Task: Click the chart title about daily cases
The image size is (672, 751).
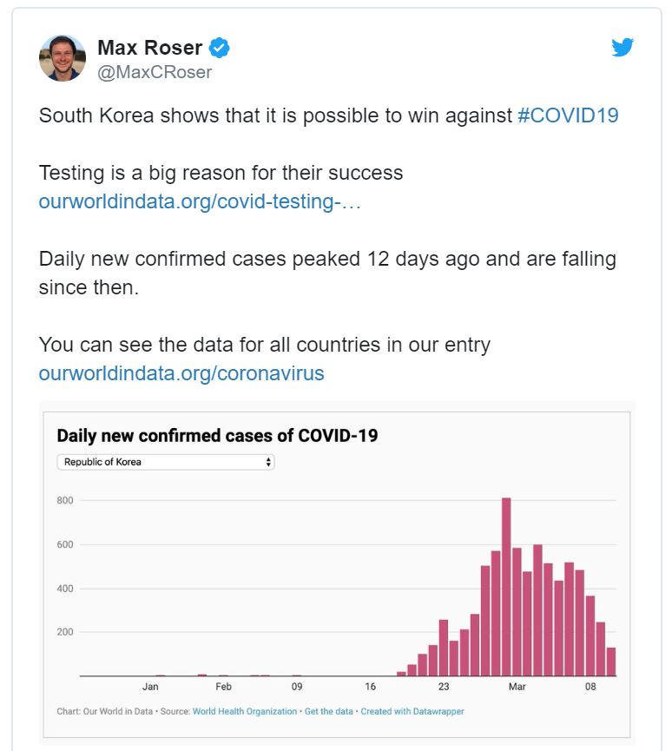Action: (x=217, y=436)
